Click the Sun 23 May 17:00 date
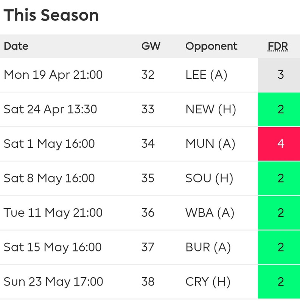 [53, 281]
